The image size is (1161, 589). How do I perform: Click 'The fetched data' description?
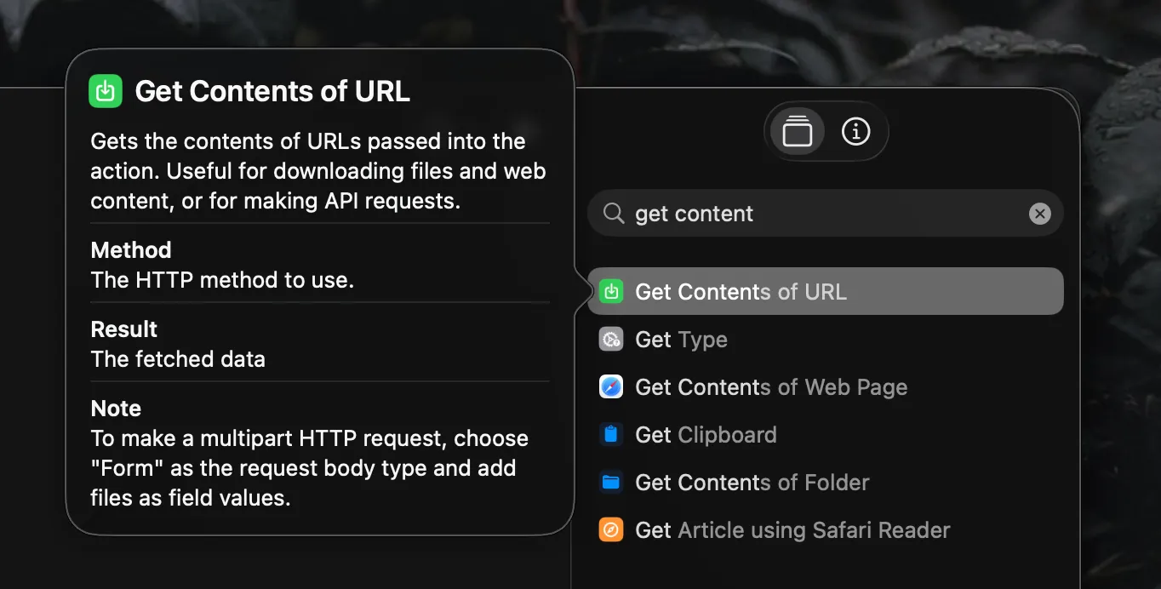click(178, 359)
